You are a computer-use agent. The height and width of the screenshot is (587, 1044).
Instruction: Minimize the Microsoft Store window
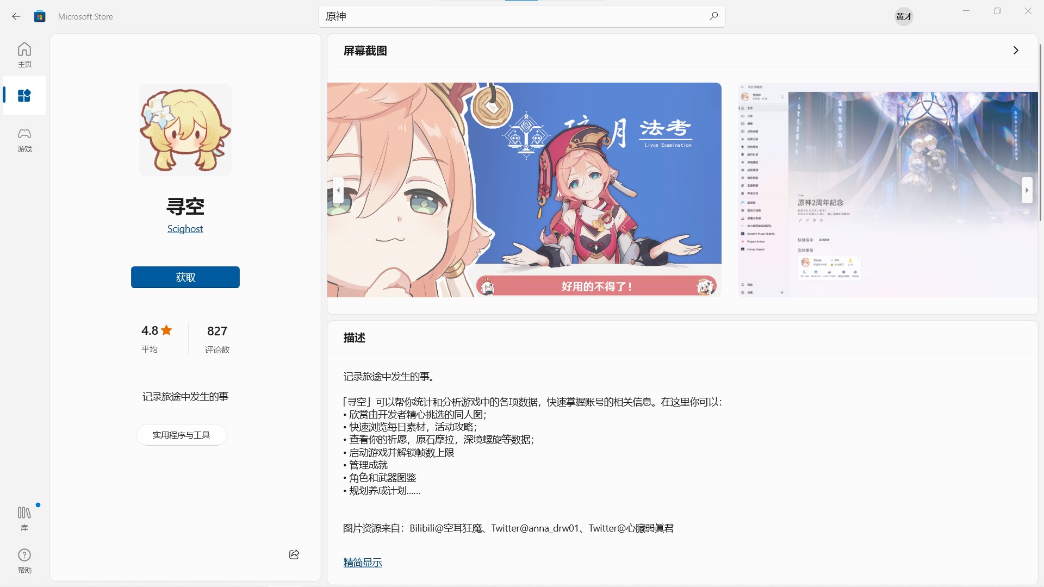(966, 11)
